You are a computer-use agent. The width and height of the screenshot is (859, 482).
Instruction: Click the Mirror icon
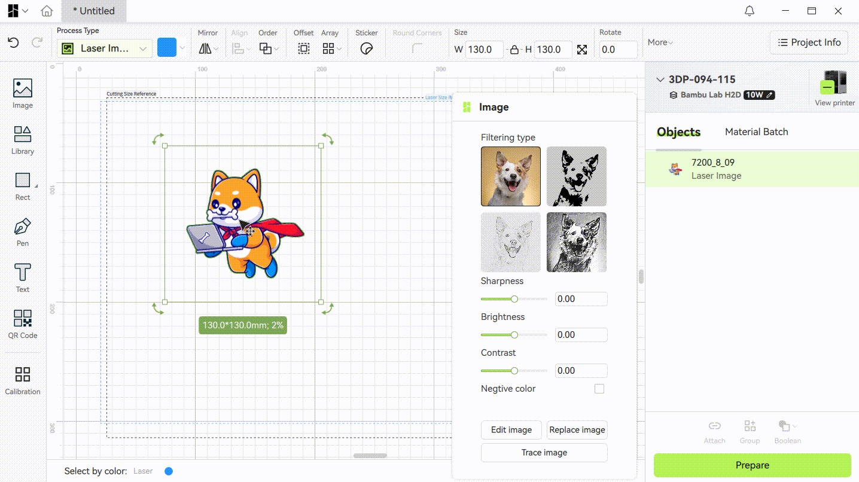[205, 49]
